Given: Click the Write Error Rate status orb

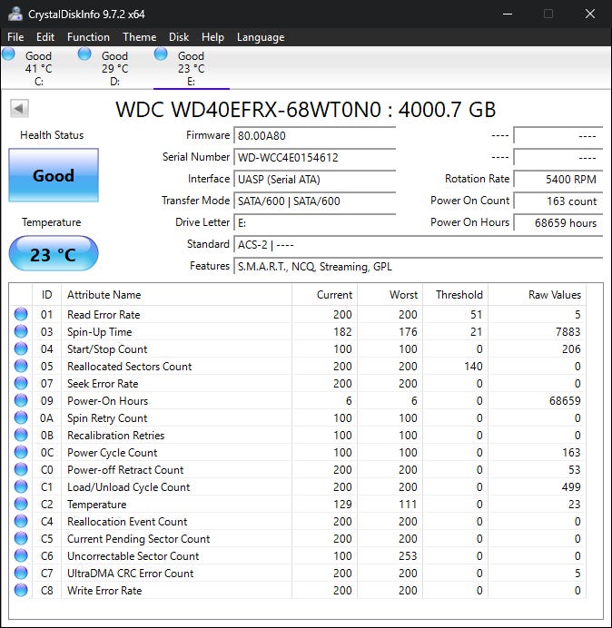Looking at the screenshot, I should tap(21, 591).
